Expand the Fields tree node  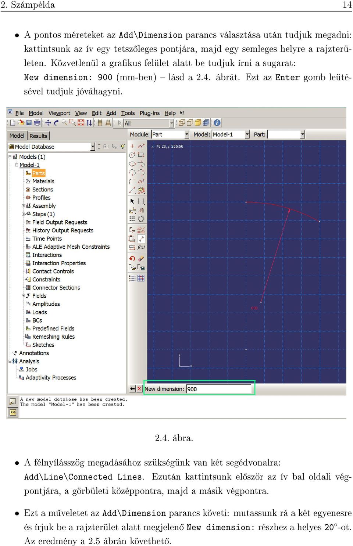(x=23, y=296)
